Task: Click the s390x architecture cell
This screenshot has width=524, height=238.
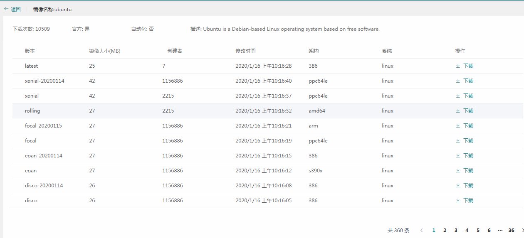Action: [x=316, y=170]
